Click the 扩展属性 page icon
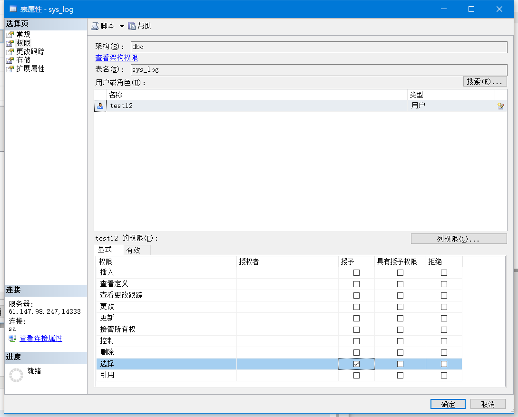The width and height of the screenshot is (518, 417). pos(10,68)
